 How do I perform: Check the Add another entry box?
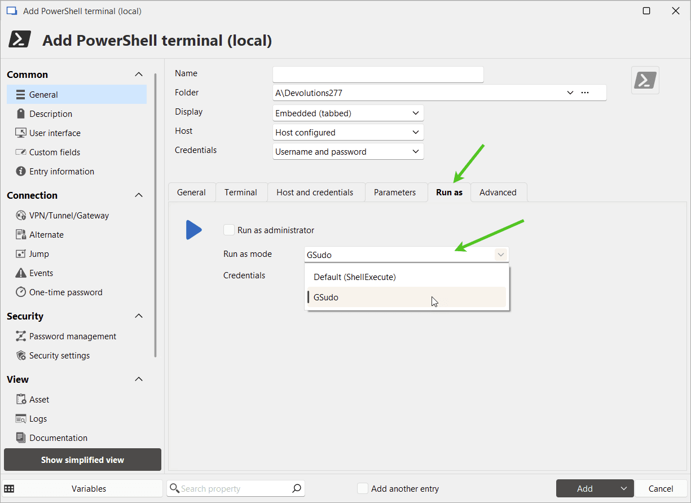point(363,489)
